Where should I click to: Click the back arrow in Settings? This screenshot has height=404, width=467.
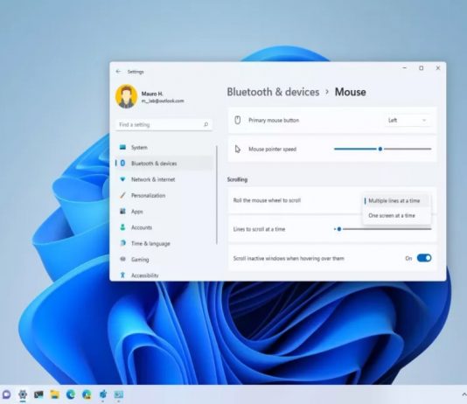[x=118, y=72]
